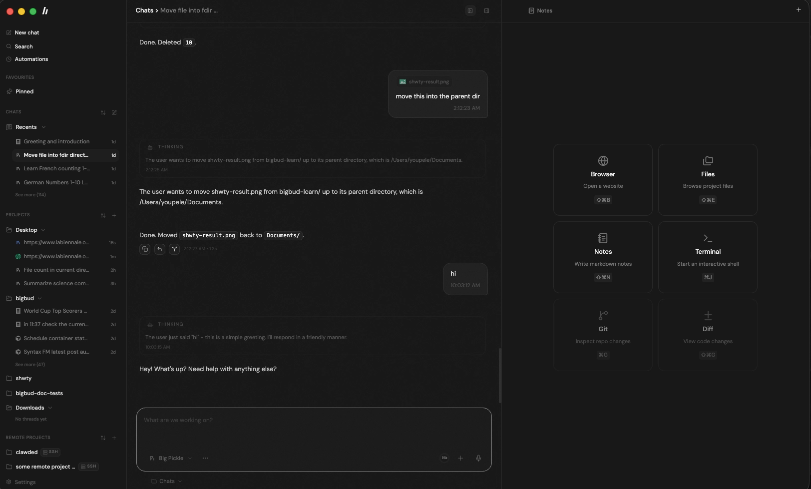
Task: Open the Browser panel card
Action: click(x=603, y=180)
